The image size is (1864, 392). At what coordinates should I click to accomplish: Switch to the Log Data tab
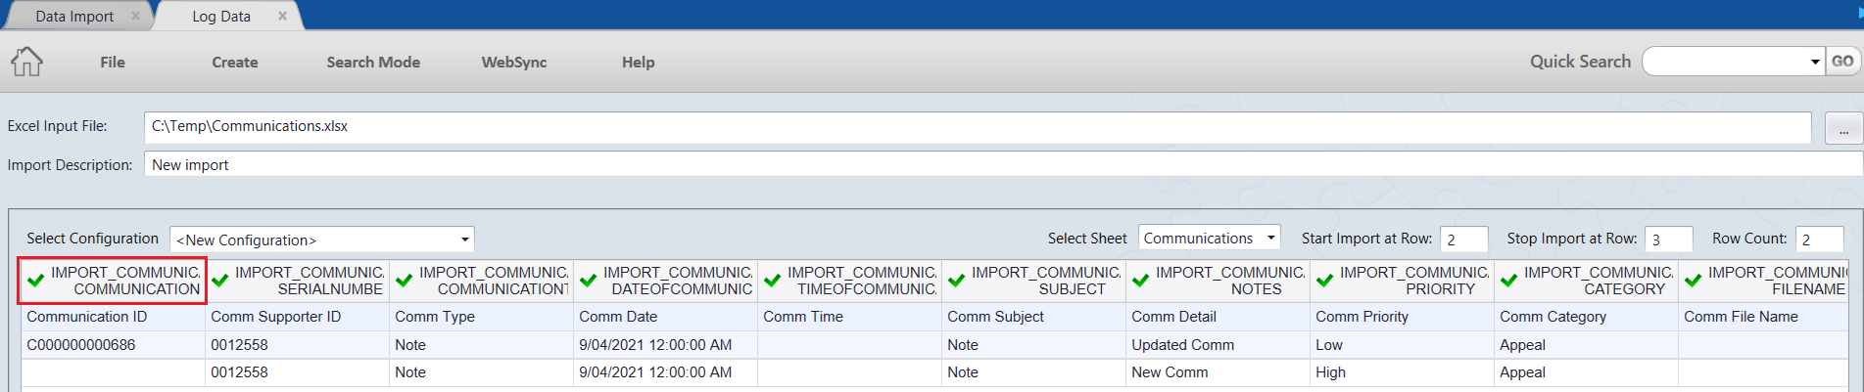(221, 17)
